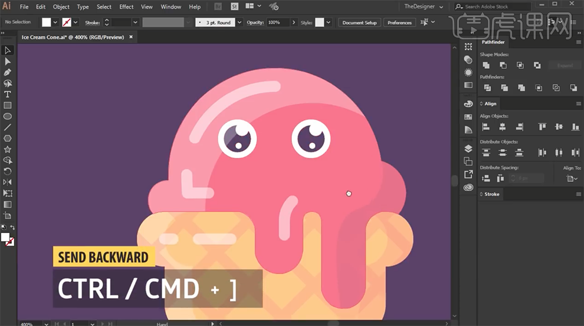The width and height of the screenshot is (584, 326).
Task: Open the Layers panel icon
Action: pos(468,148)
